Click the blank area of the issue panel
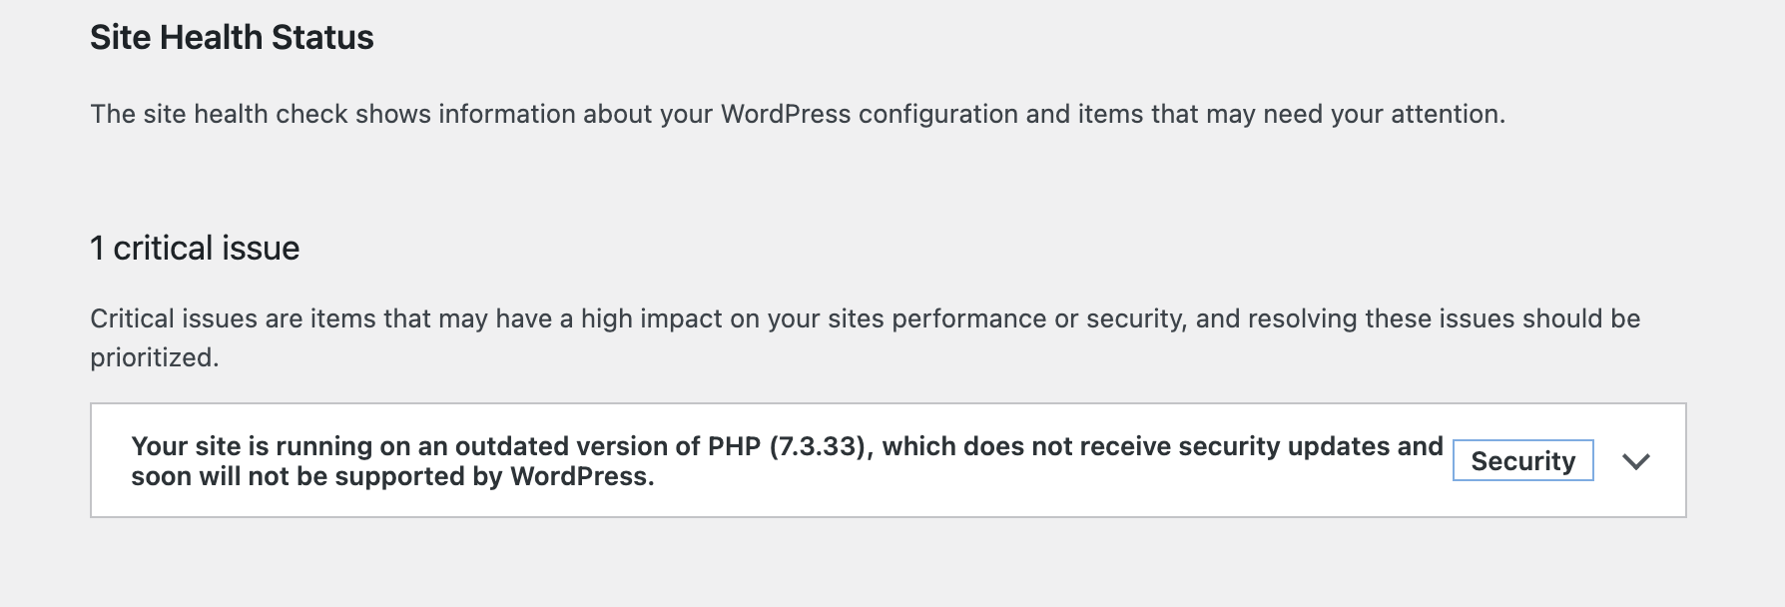 coord(998,499)
